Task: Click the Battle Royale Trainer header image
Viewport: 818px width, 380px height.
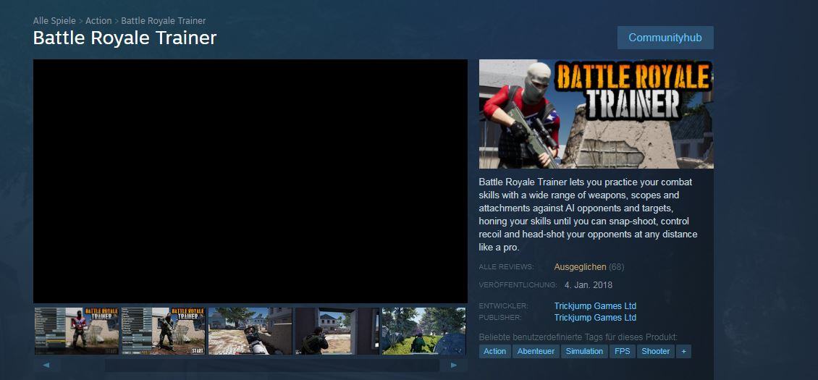Action: click(x=596, y=114)
